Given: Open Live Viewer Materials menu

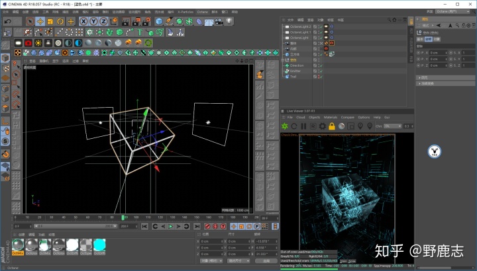Looking at the screenshot, I should click(x=331, y=117).
